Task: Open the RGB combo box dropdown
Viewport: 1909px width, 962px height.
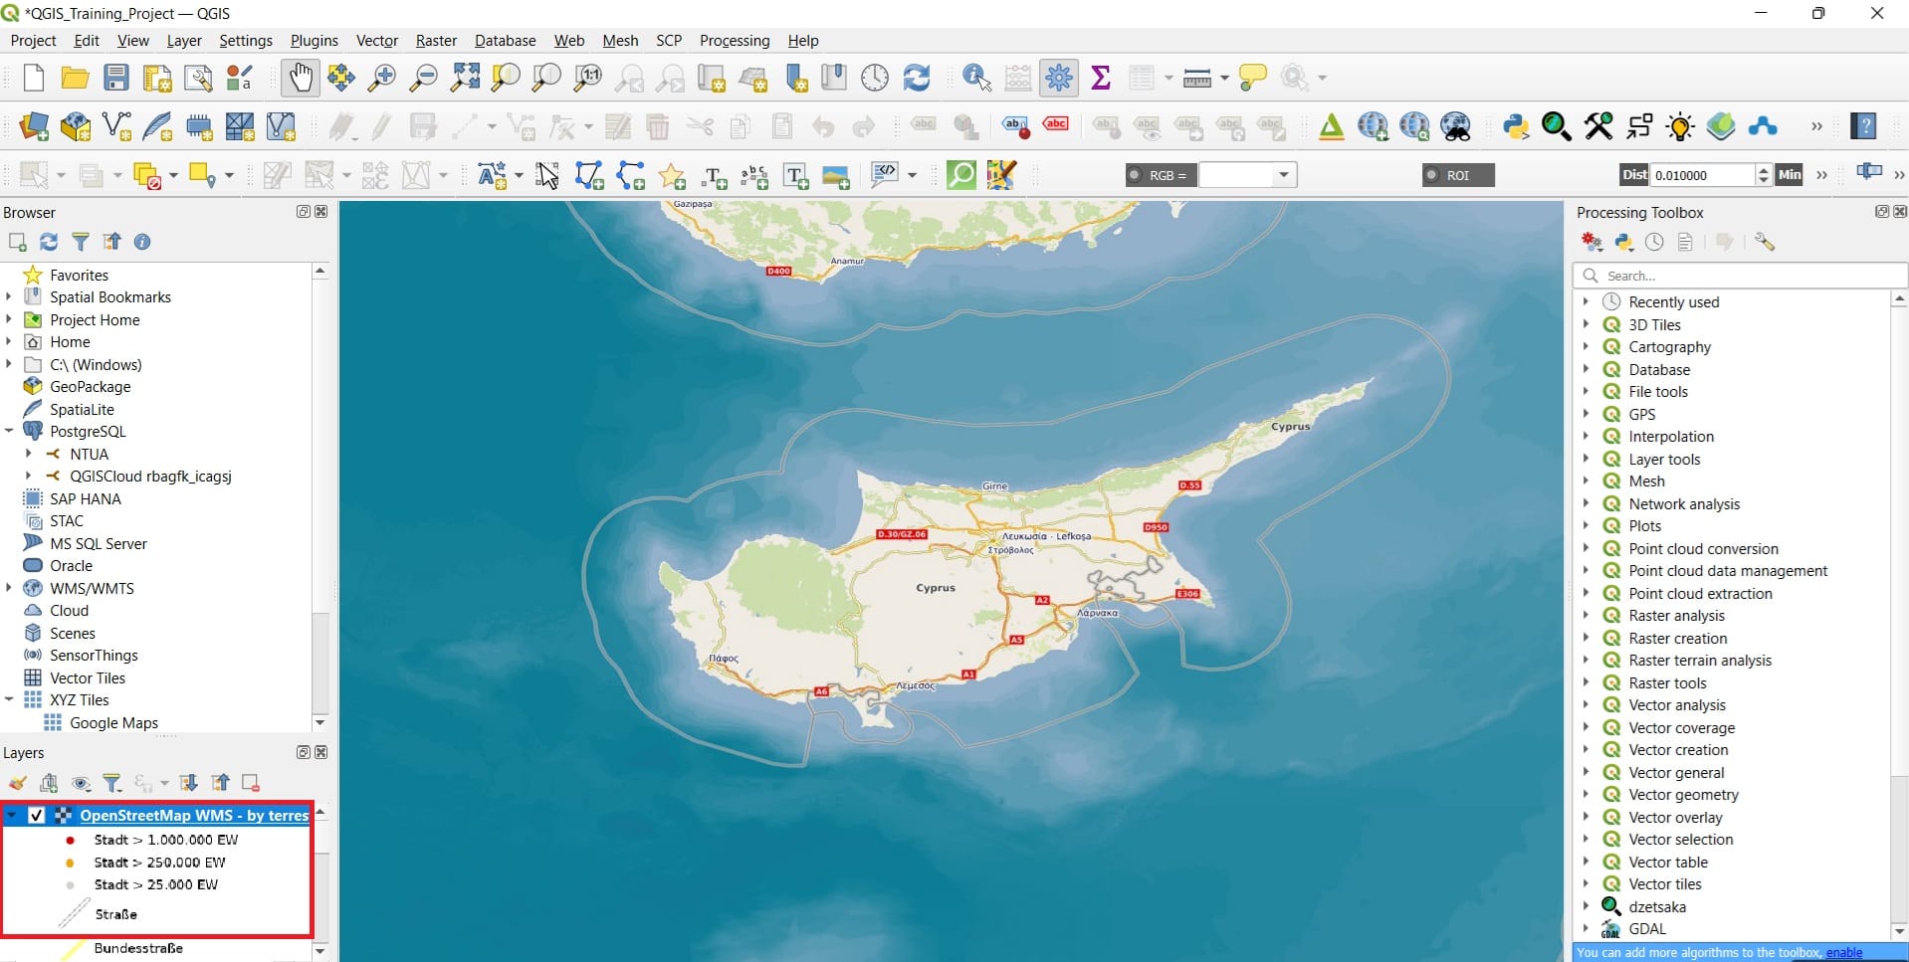Action: 1284,175
